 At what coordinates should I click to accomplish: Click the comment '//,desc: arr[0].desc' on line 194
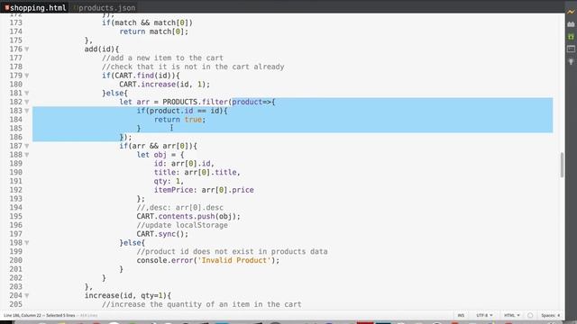[180, 208]
